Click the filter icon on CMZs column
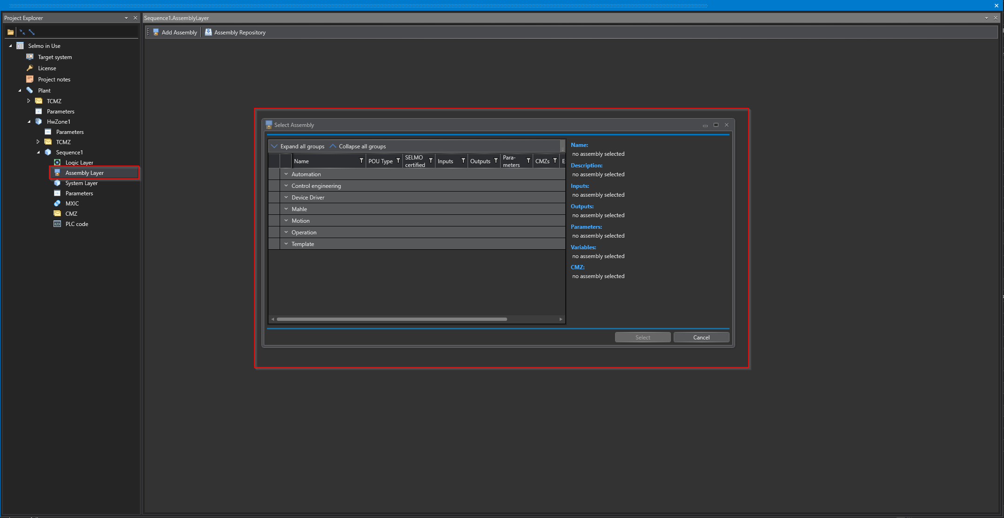1004x518 pixels. (555, 160)
